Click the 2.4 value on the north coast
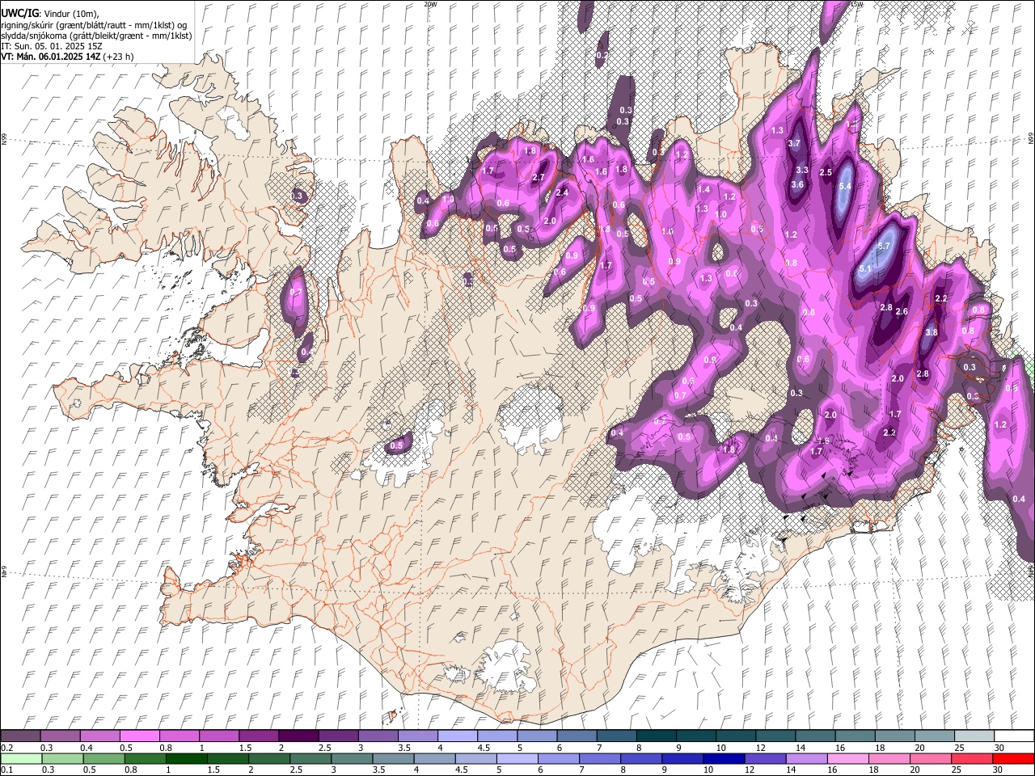 562,193
